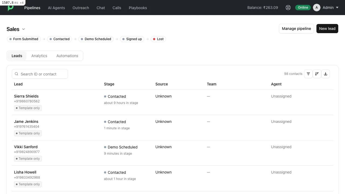This screenshot has width=345, height=194.
Task: Click the green app logo icon
Action: pyautogui.click(x=11, y=8)
